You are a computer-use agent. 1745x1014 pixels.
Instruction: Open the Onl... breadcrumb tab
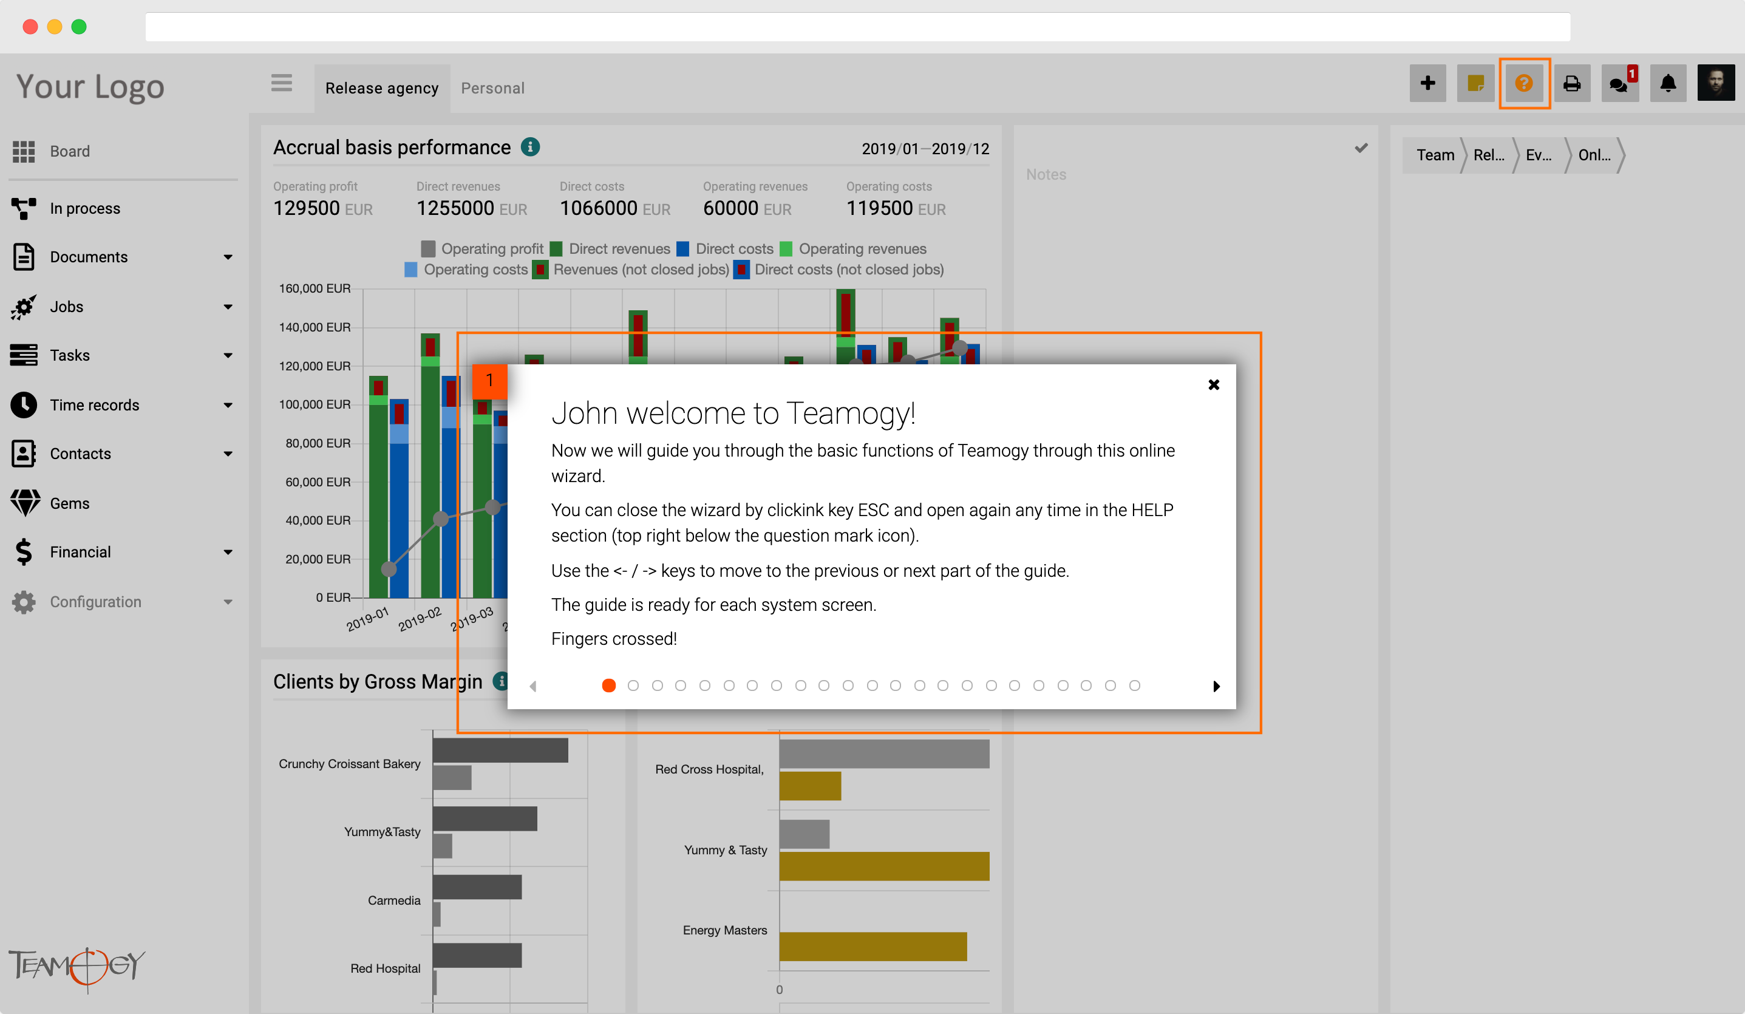(1594, 154)
